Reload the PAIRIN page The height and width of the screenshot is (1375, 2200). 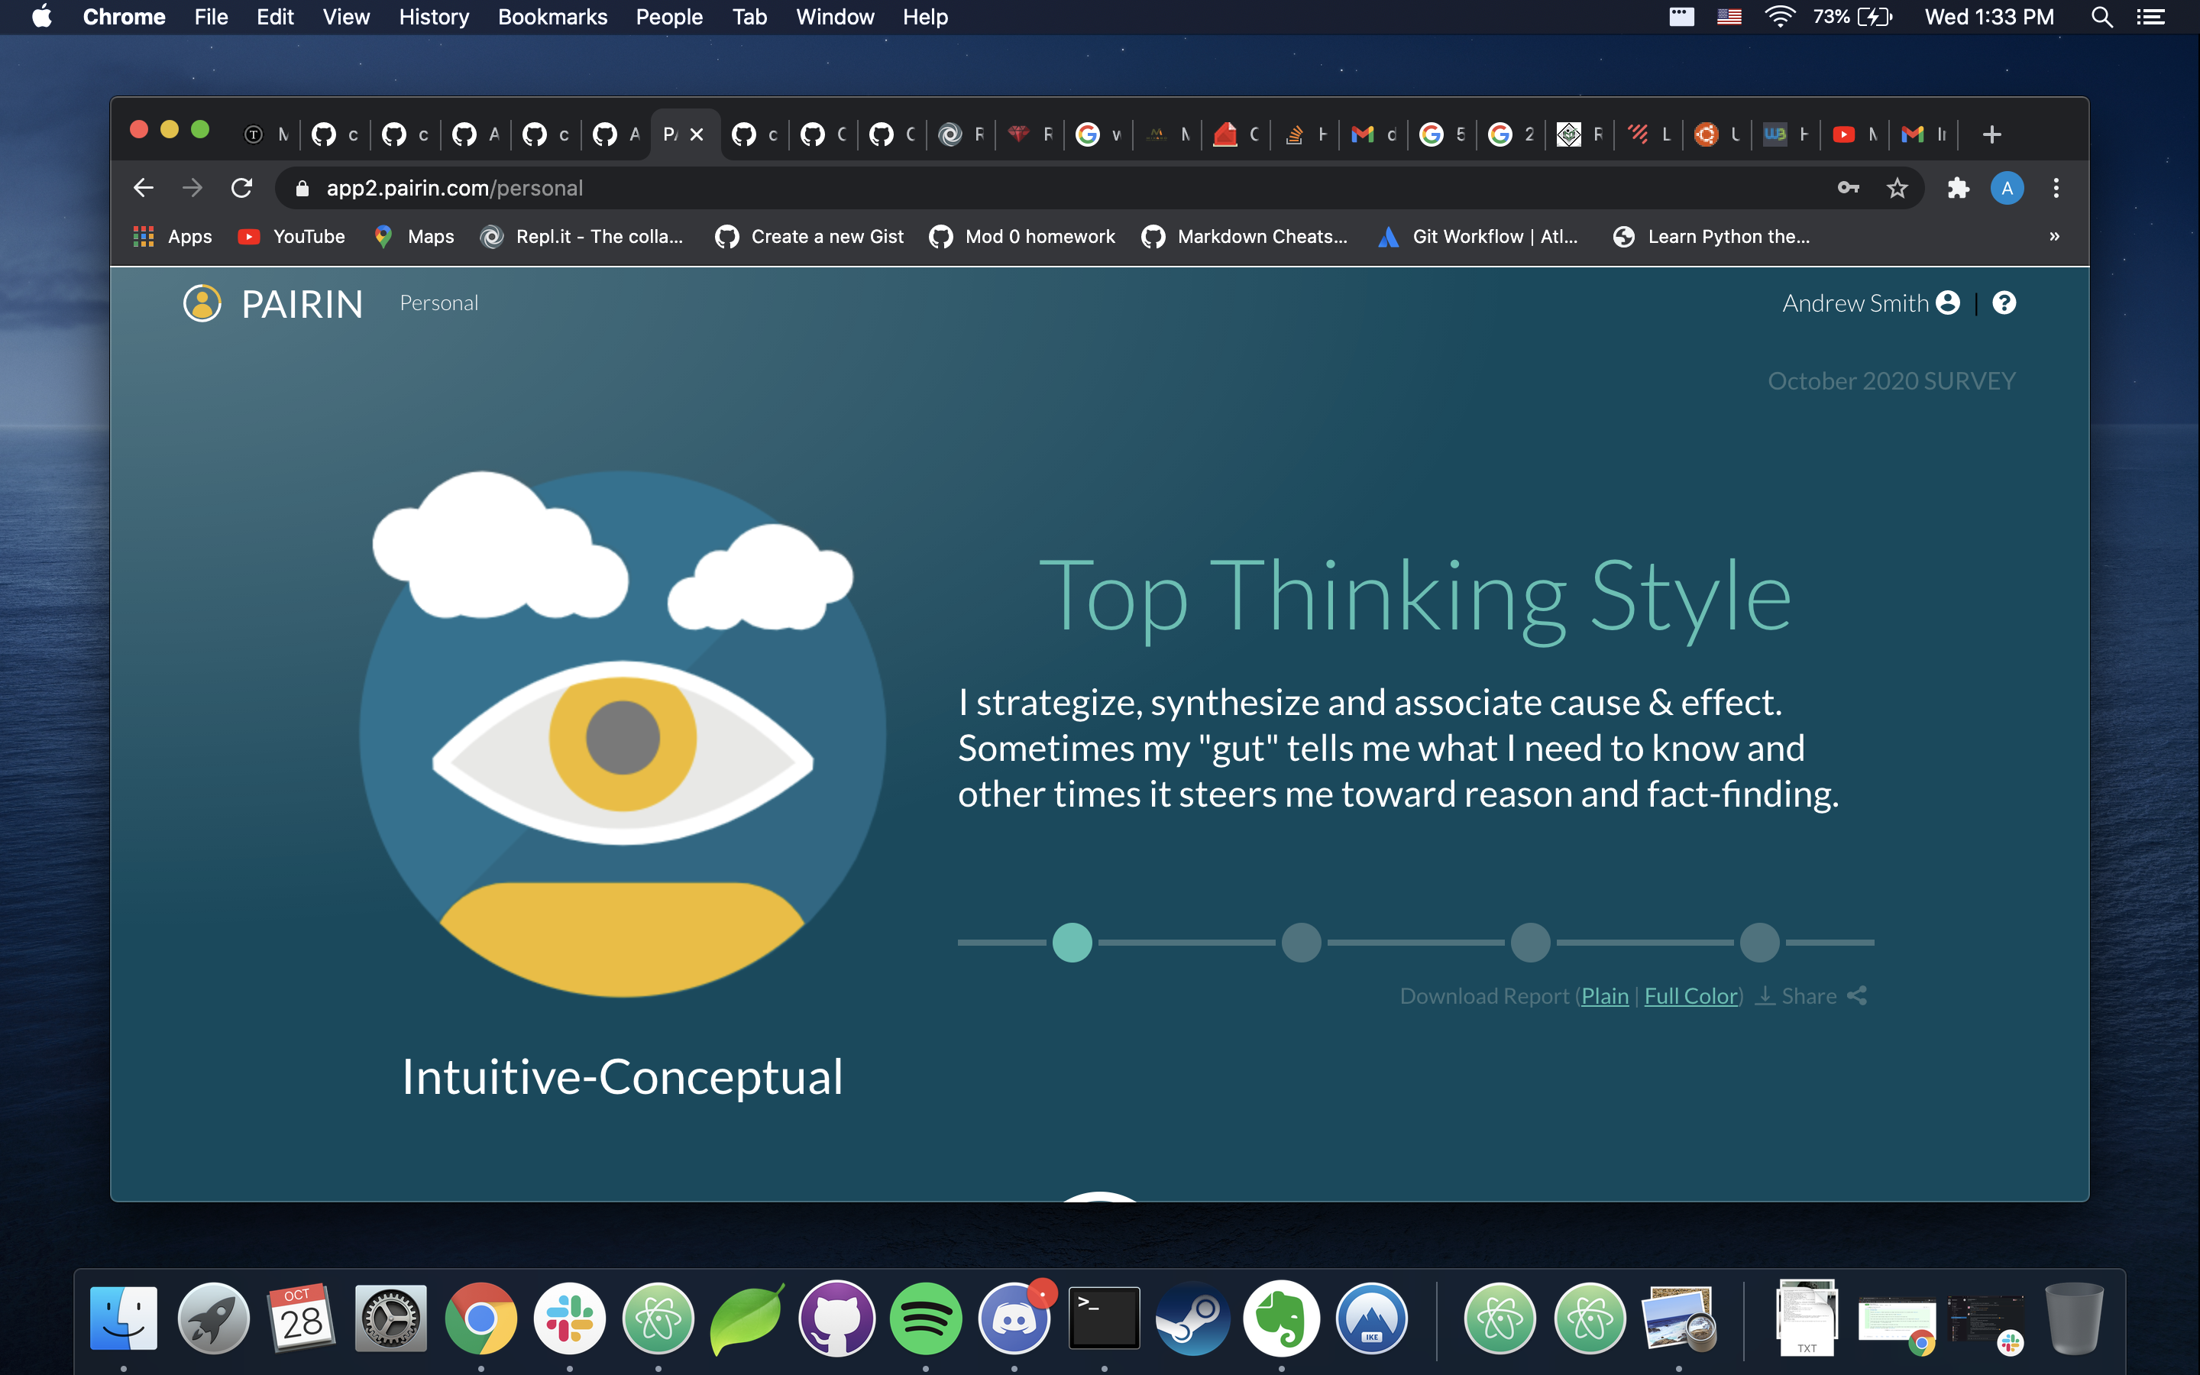click(x=241, y=188)
